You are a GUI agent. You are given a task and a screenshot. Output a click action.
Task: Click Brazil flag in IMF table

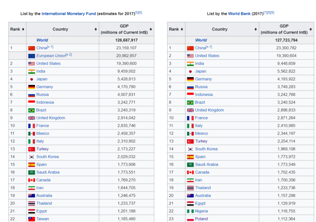[31, 110]
